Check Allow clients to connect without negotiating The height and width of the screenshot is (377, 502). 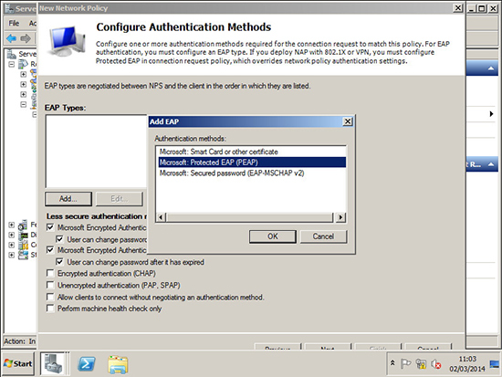[x=50, y=297]
